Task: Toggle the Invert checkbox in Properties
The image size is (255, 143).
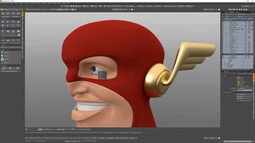Action: (x=239, y=80)
